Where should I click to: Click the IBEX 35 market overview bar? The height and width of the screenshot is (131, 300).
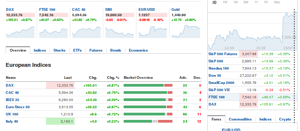pyautogui.click(x=148, y=100)
